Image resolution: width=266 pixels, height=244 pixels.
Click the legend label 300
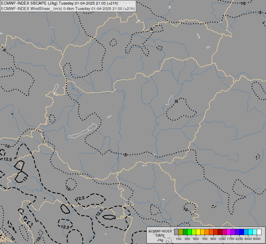[187, 239]
